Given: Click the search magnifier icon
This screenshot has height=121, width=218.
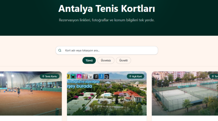Looking at the screenshot, I should [60, 50].
